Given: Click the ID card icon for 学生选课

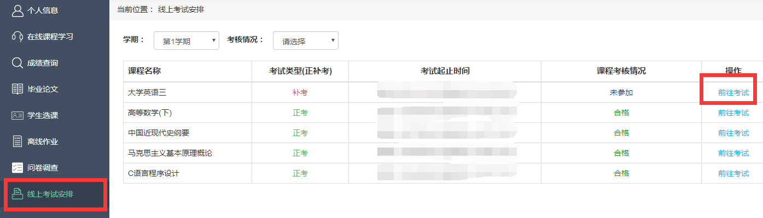Looking at the screenshot, I should pos(17,115).
